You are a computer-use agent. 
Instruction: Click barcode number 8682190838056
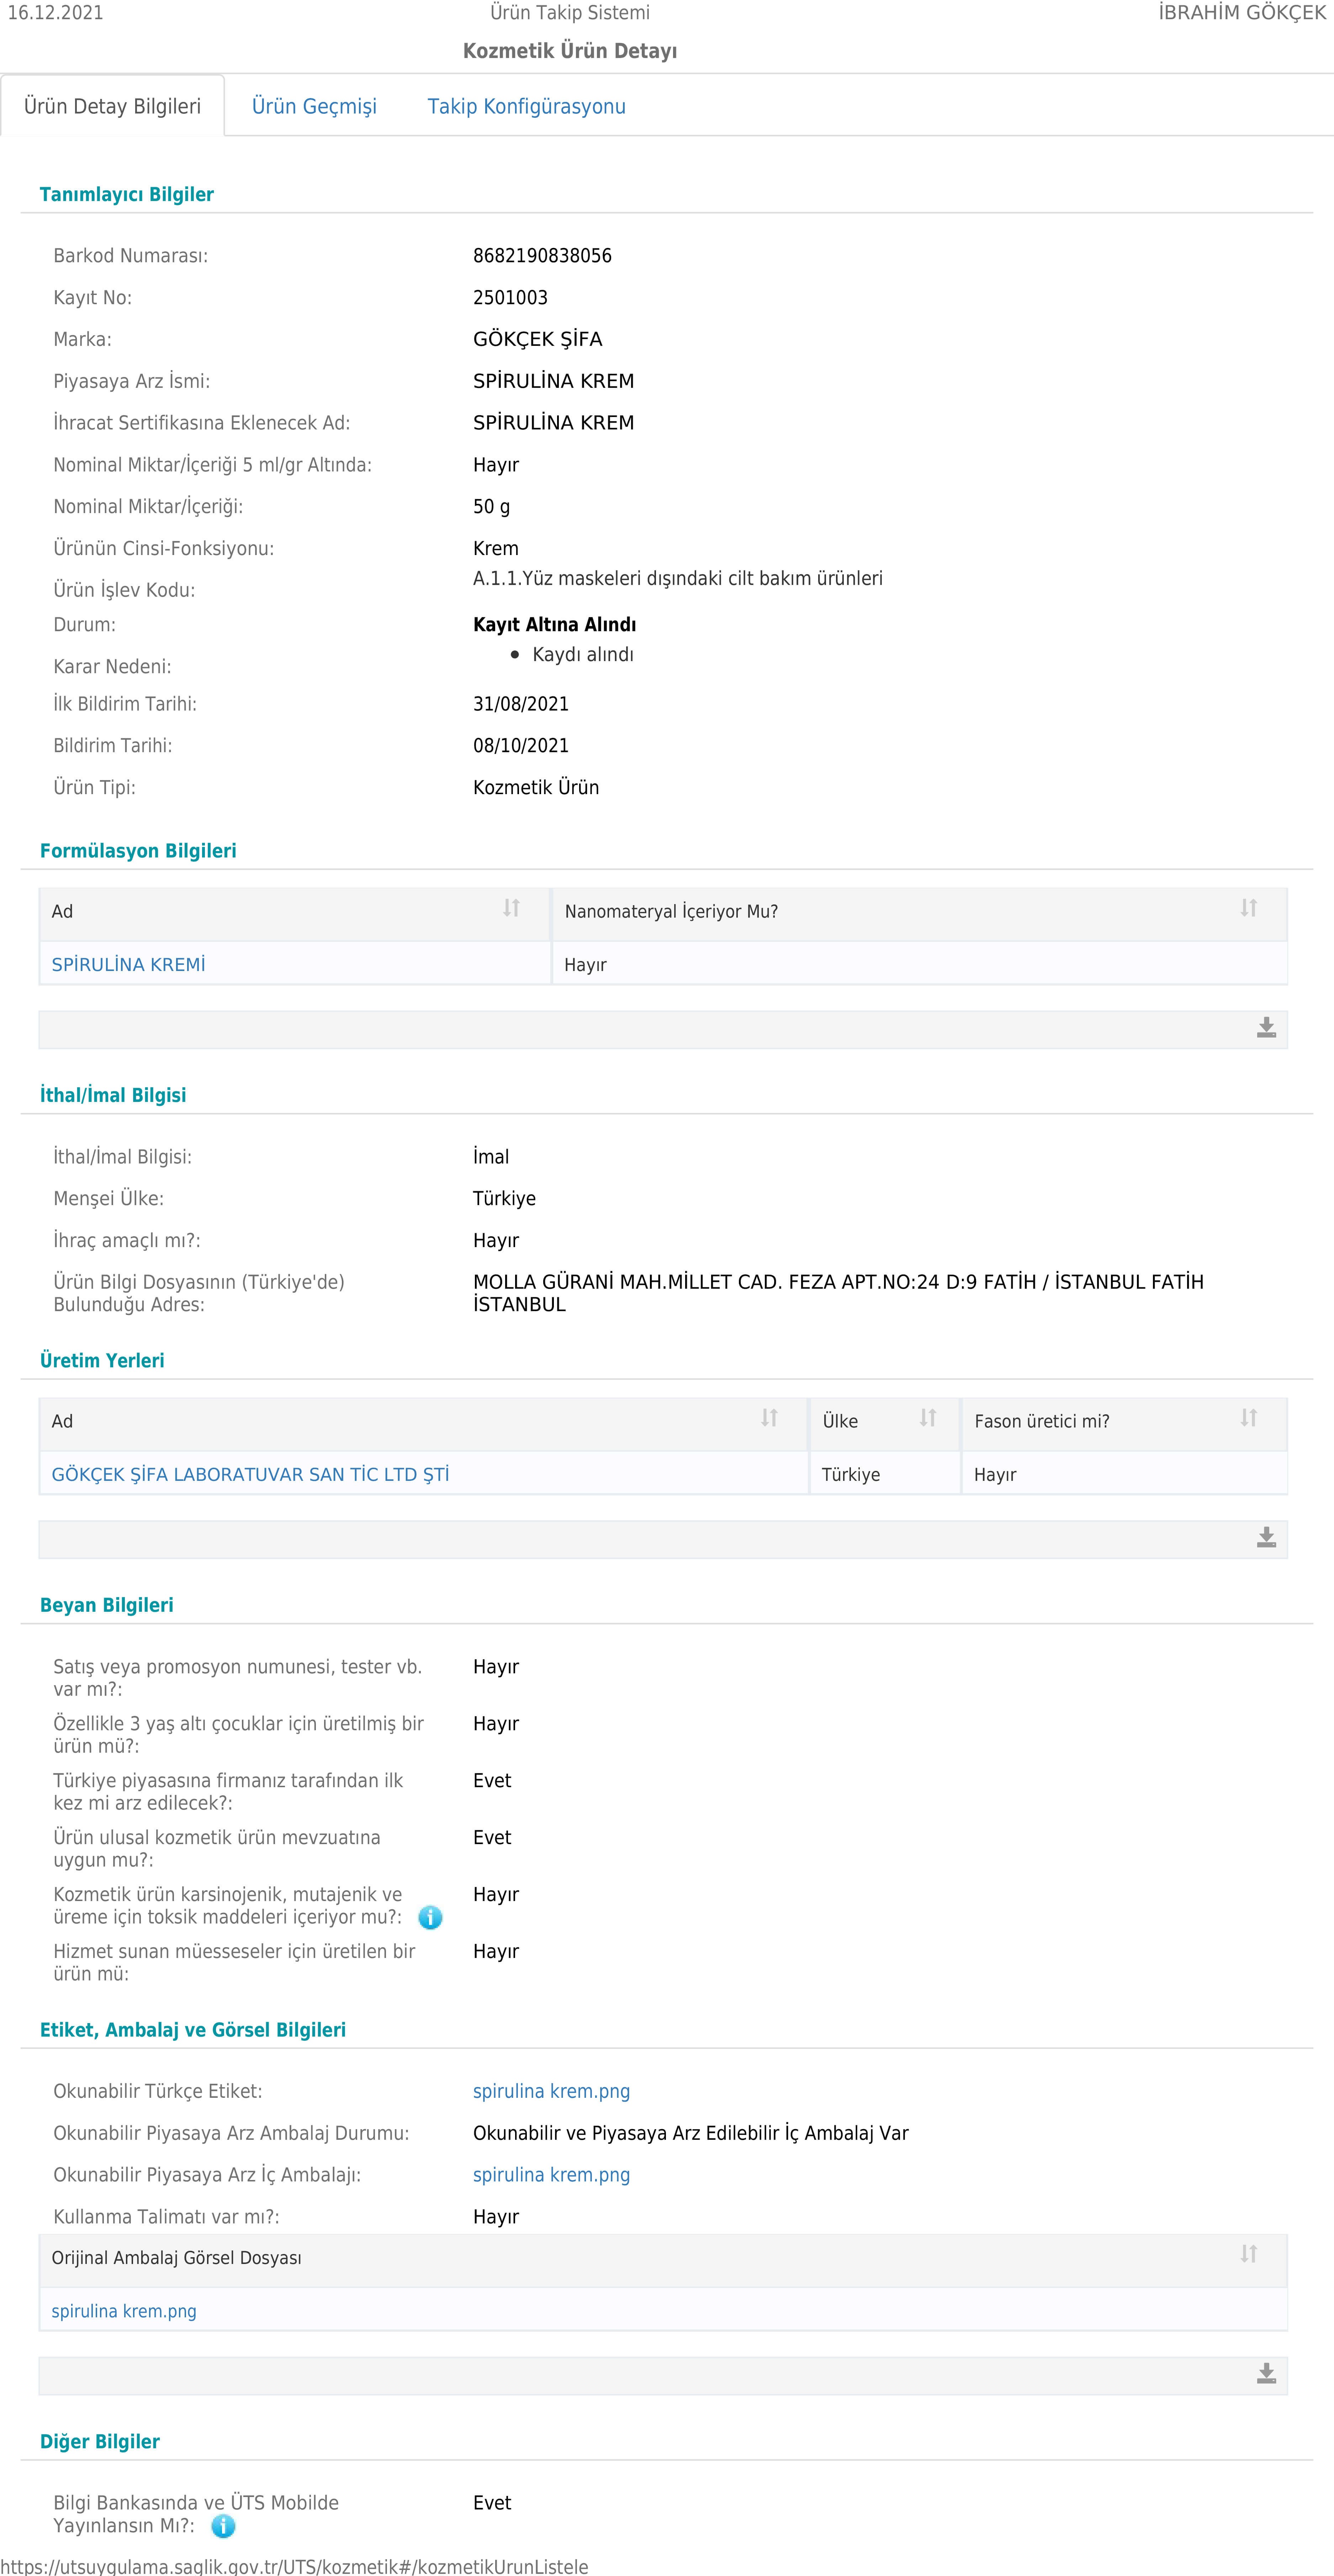542,256
